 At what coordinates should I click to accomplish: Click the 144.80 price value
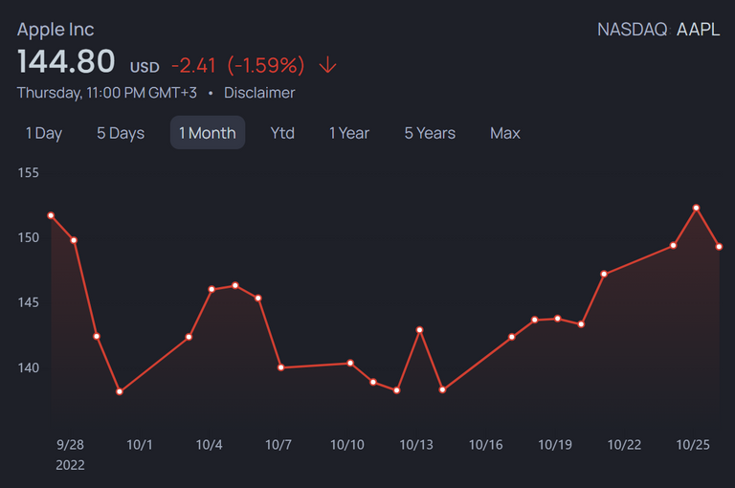(66, 61)
